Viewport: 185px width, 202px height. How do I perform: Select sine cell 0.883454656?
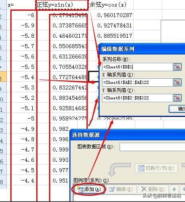[x=62, y=98]
